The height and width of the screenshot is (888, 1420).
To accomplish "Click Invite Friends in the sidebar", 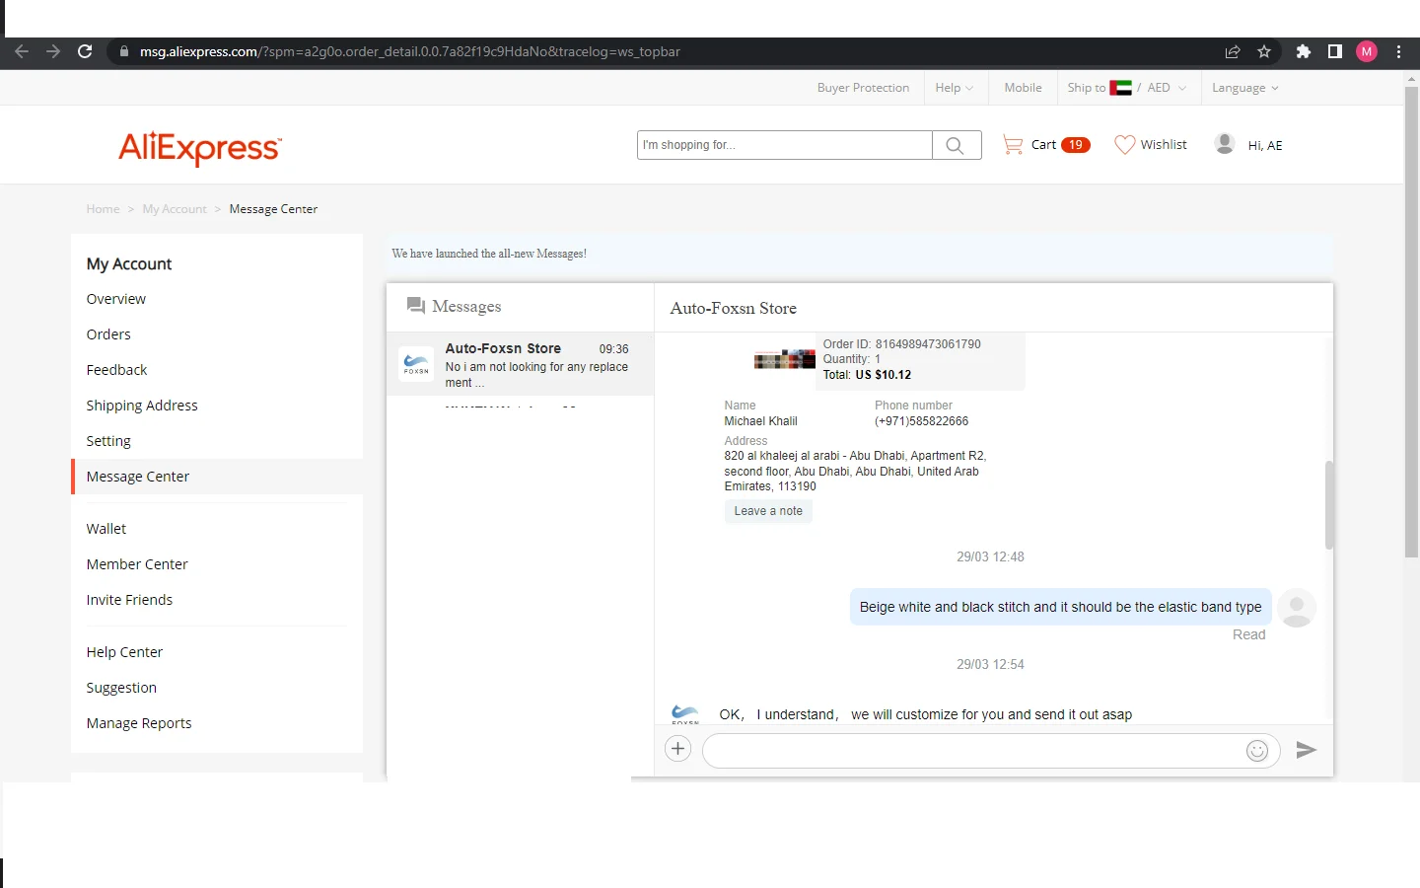I will (129, 600).
